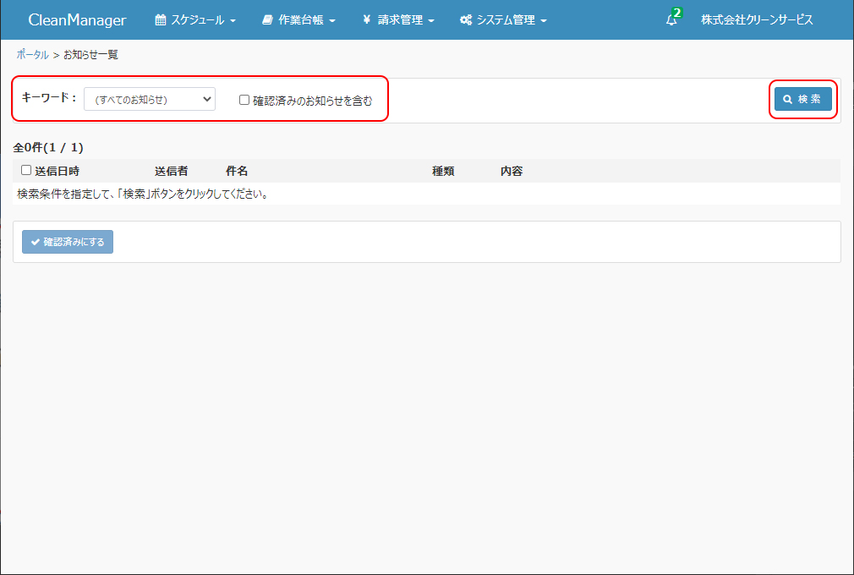Open the notification bell with badge 2
This screenshot has width=854, height=575.
671,20
